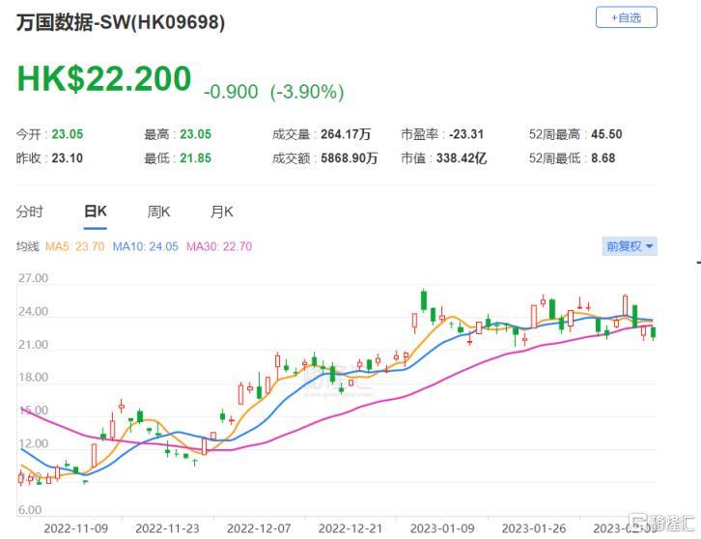Click the 2022-11-09 date axis label
Screen dimensions: 701x539
[76, 528]
